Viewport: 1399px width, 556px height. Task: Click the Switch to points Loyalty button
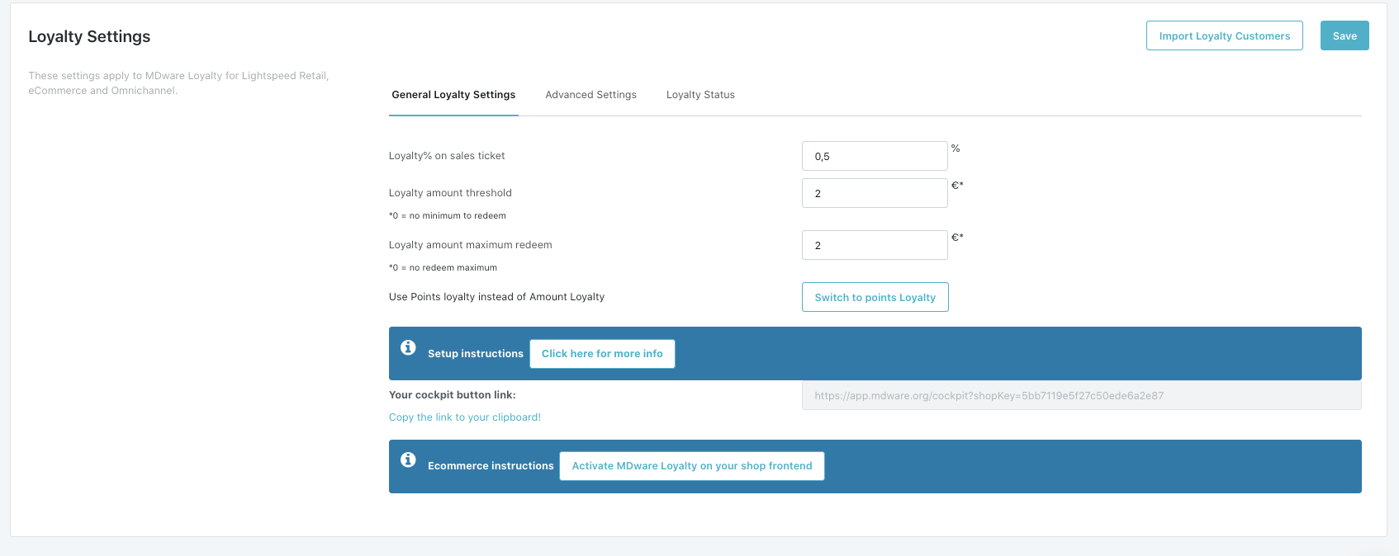coord(875,297)
